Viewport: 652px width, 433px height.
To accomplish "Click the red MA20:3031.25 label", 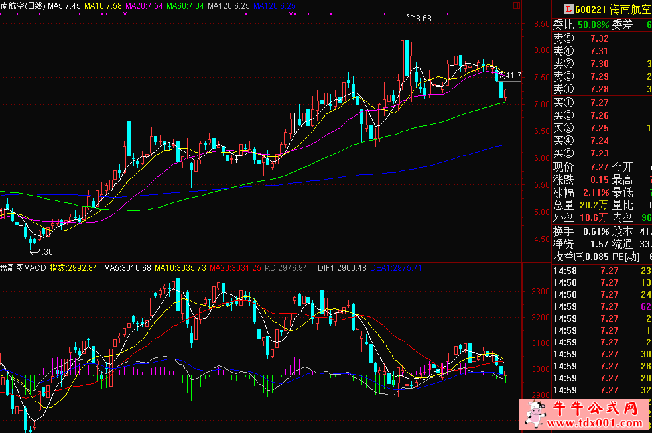I will pos(235,268).
